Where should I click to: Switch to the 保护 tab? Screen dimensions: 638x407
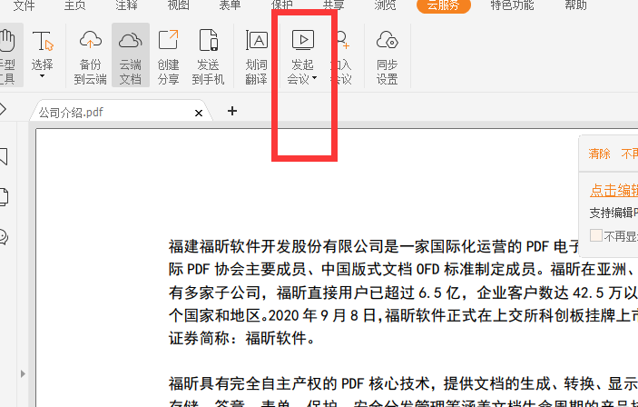[281, 5]
